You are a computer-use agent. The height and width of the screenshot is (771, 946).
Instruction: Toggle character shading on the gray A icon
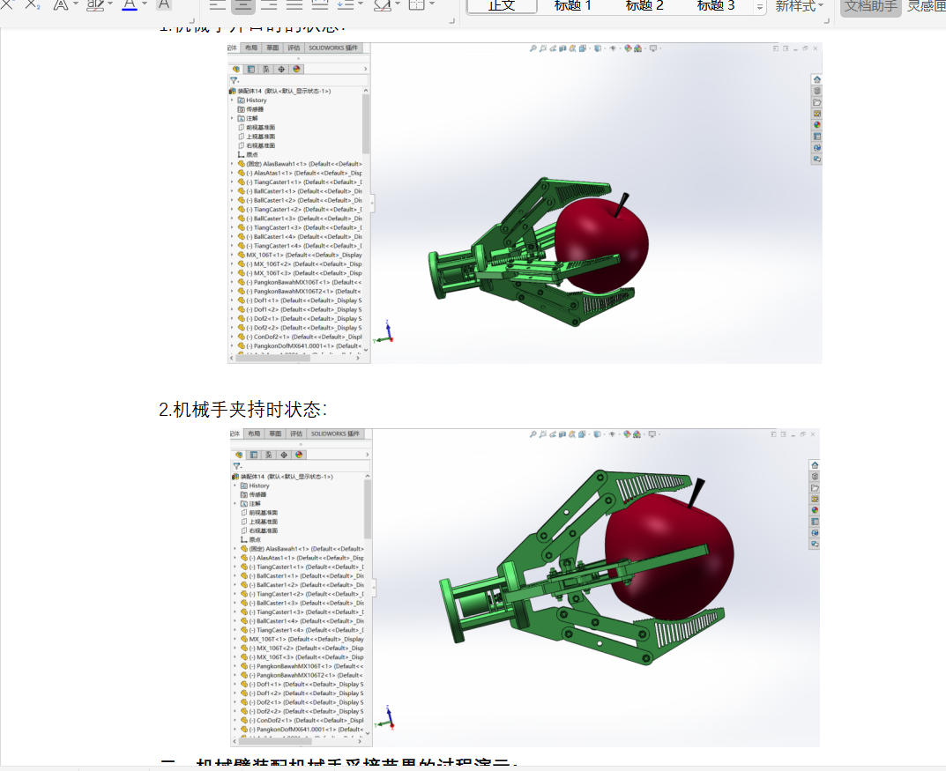163,4
